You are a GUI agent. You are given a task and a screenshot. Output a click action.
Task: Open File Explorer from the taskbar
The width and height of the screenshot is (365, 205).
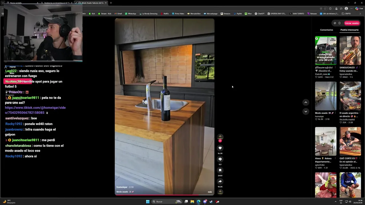coord(192,202)
